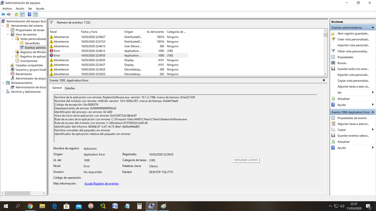The image size is (376, 211).
Task: Click the event list vertical scrollbar down arrow
Action: pos(325,74)
